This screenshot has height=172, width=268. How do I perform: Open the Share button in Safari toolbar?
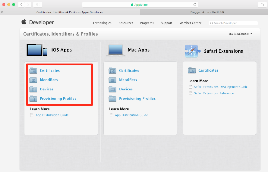point(262,5)
